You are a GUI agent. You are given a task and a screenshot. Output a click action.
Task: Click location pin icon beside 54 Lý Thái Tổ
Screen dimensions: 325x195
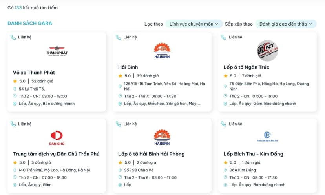tap(15, 89)
